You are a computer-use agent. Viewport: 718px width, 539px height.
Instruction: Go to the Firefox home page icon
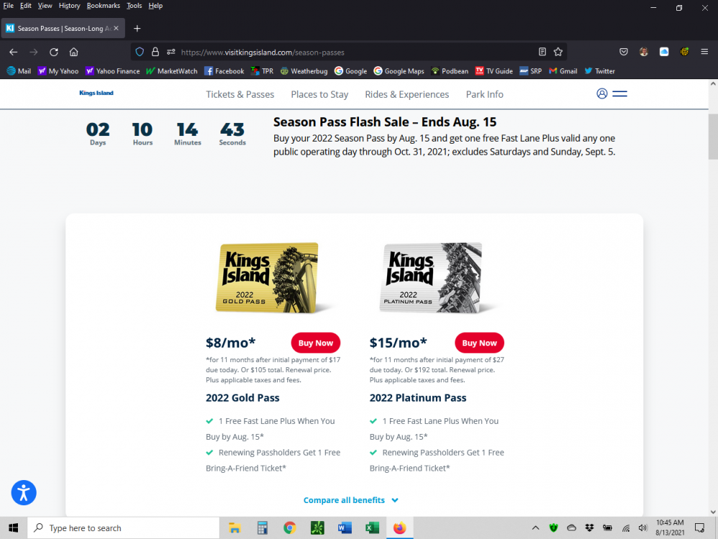tap(74, 52)
